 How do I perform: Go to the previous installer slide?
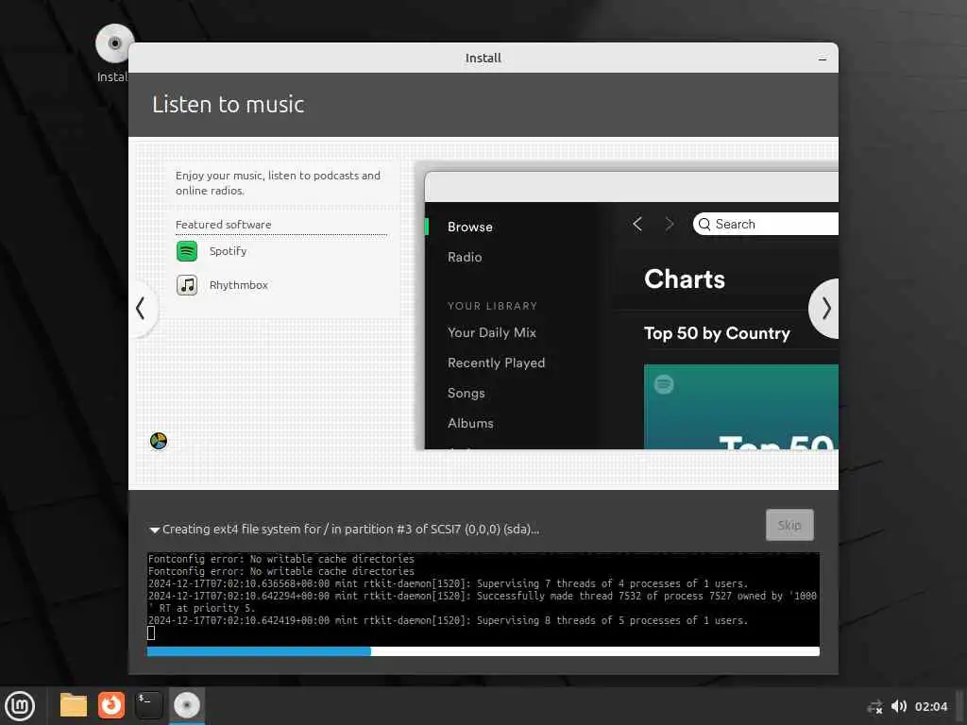coord(142,309)
